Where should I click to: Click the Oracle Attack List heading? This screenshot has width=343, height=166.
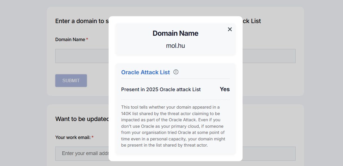pos(146,72)
